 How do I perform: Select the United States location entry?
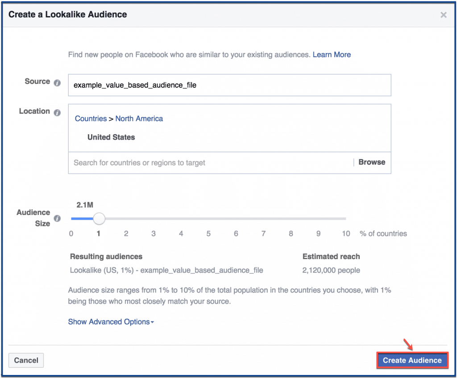[x=111, y=137]
